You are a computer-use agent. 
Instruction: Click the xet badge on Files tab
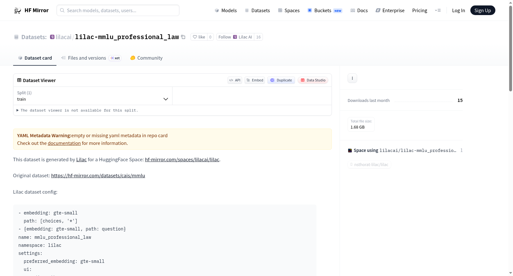coord(115,58)
